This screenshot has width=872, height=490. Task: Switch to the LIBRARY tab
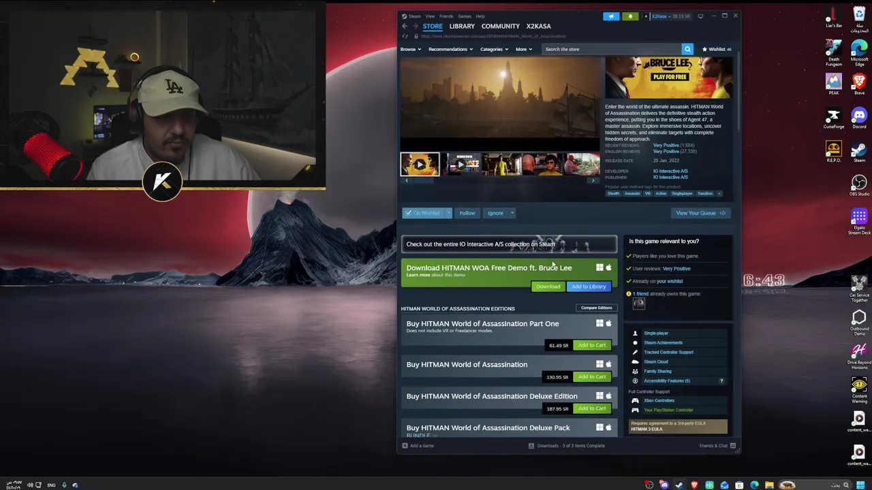click(462, 27)
